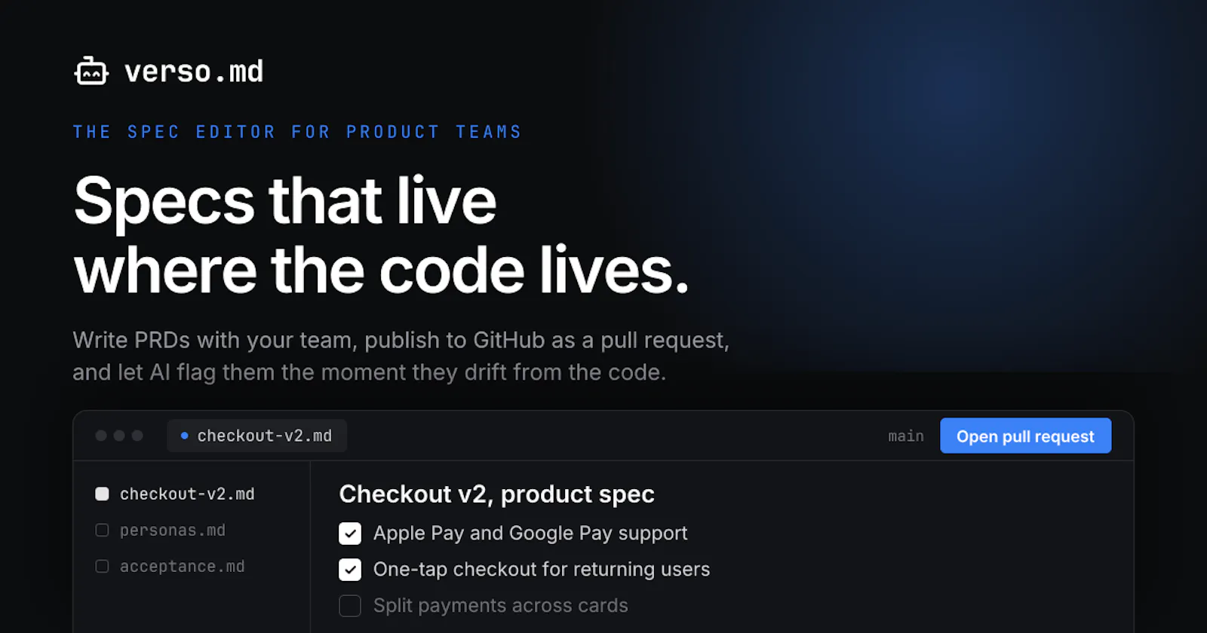Viewport: 1207px width, 633px height.
Task: Open acceptance.md in the file sidebar
Action: (182, 567)
